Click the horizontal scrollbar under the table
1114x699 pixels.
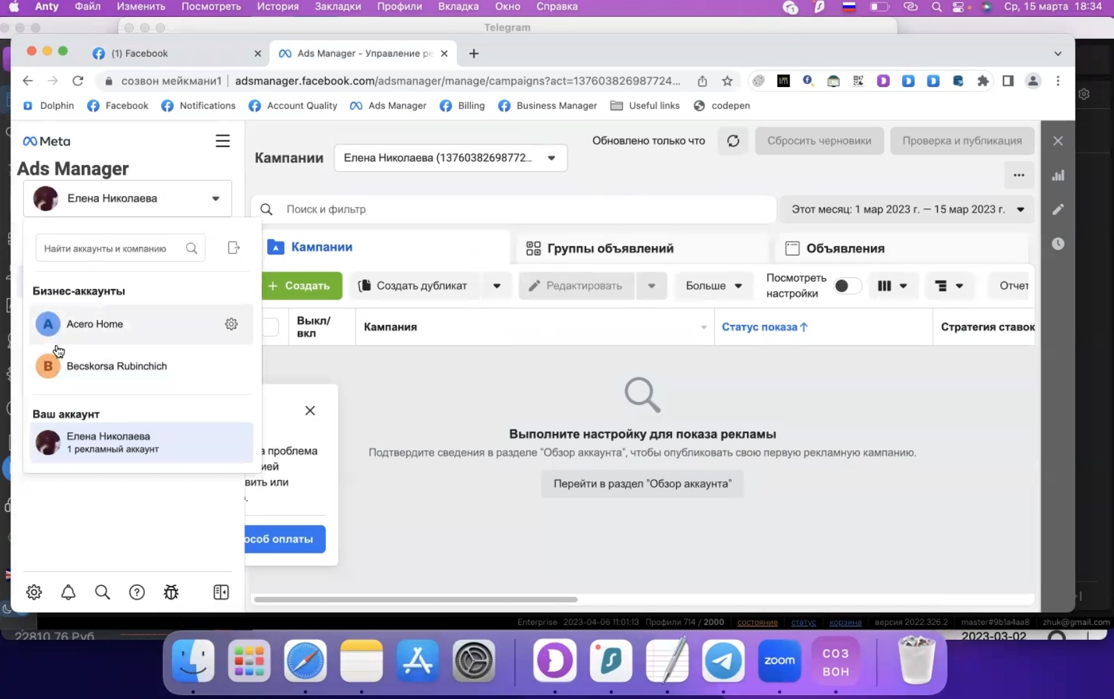(416, 599)
